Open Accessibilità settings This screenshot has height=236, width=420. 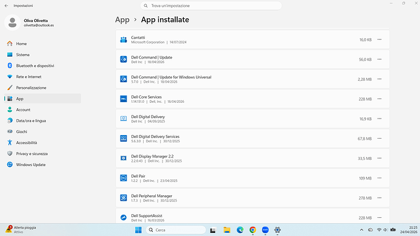(43, 142)
